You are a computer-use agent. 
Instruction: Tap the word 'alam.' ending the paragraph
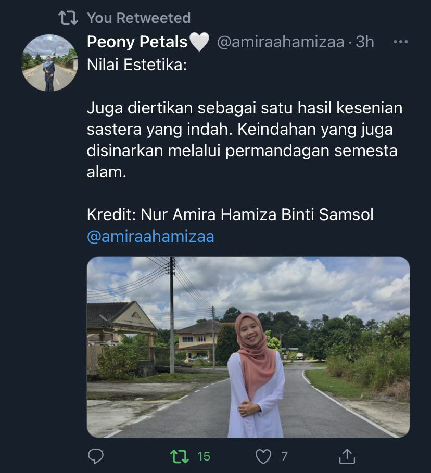point(107,172)
